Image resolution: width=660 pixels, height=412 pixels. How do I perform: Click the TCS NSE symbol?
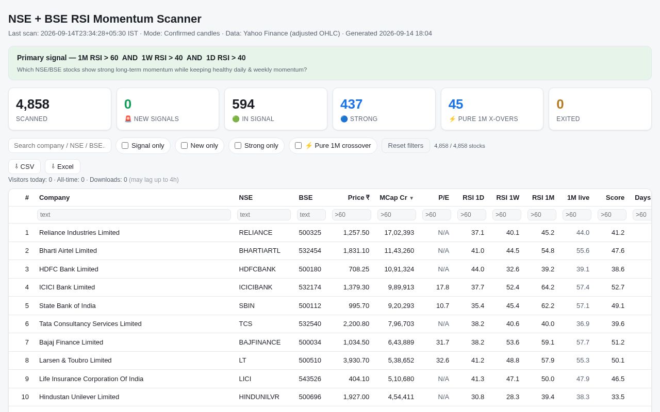coord(245,324)
